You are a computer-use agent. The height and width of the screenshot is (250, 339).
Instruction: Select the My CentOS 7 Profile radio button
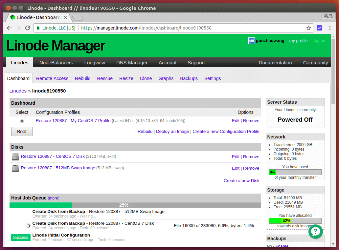point(22,121)
